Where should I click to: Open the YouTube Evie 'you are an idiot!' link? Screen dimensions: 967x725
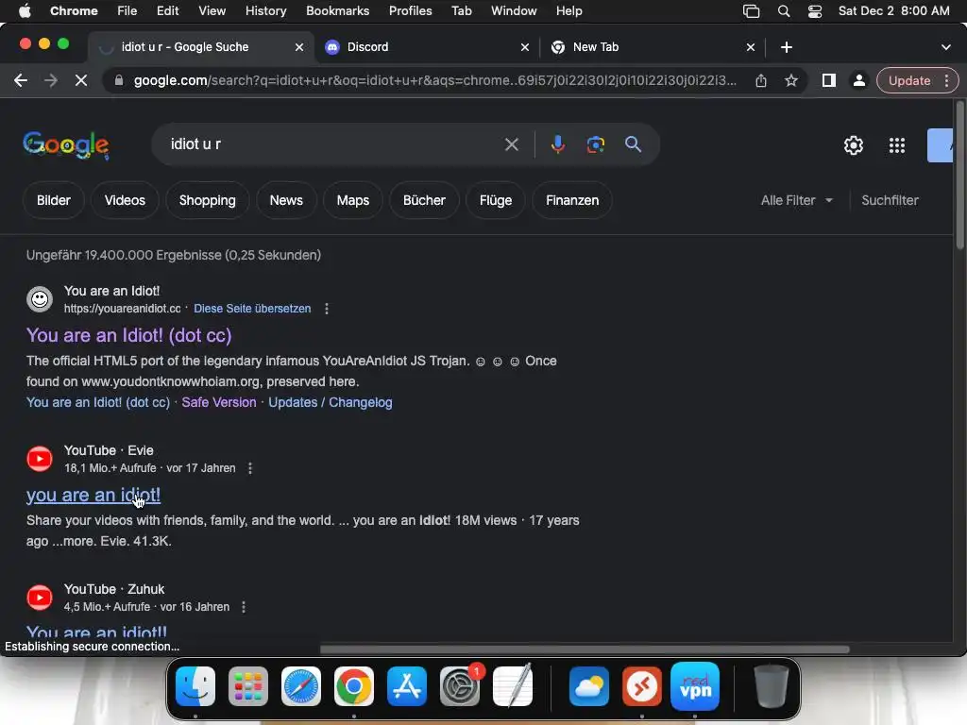[93, 495]
